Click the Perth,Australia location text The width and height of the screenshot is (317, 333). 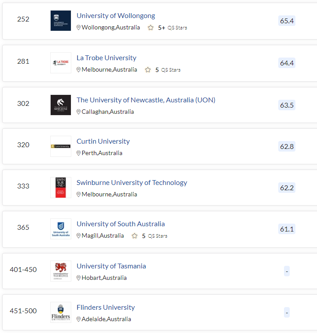[102, 153]
